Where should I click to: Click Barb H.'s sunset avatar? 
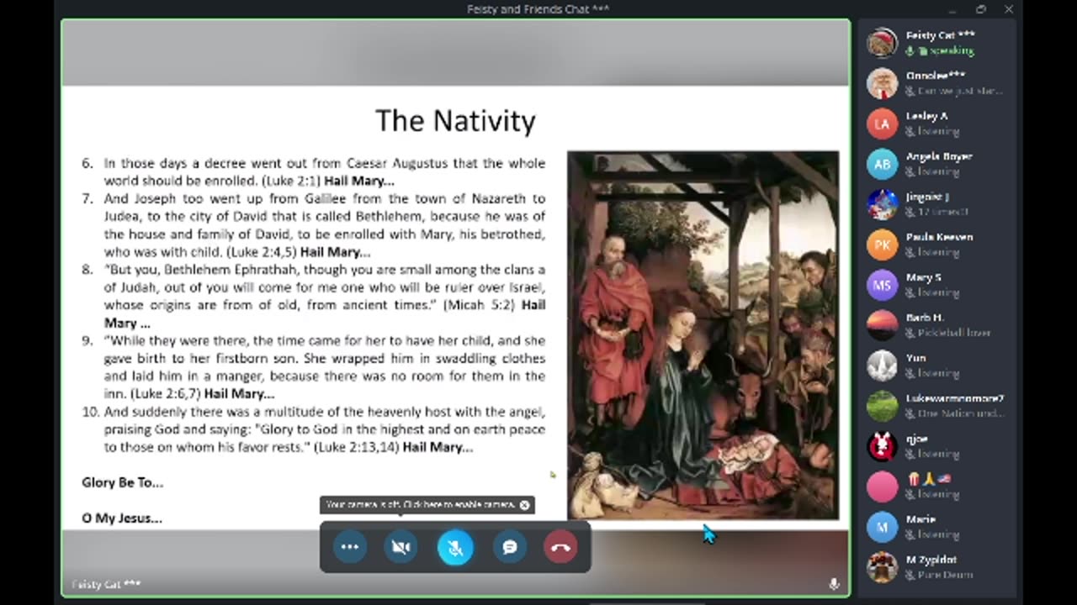(882, 325)
